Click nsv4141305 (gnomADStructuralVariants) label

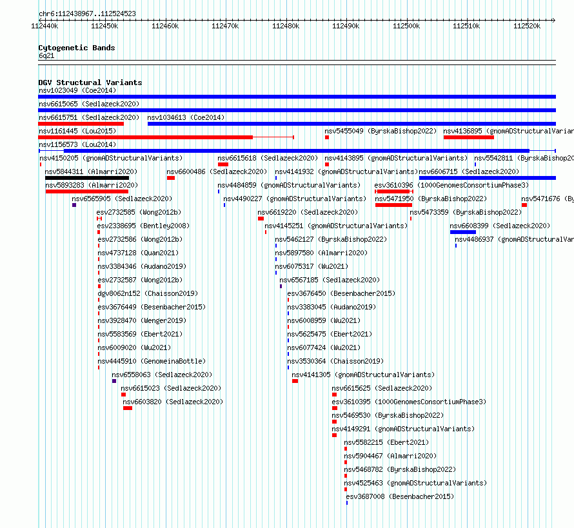363,375
